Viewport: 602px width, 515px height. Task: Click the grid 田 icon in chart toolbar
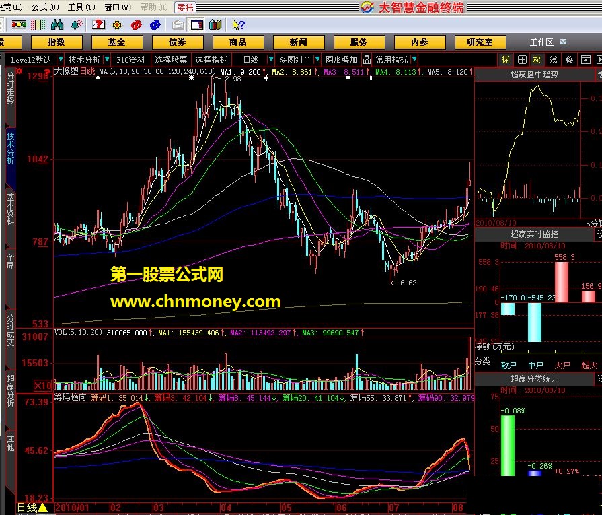click(522, 59)
